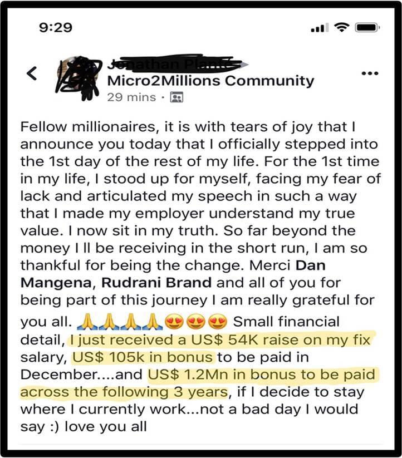Click the scribbled-out author name
The height and width of the screenshot is (458, 402).
[x=178, y=65]
